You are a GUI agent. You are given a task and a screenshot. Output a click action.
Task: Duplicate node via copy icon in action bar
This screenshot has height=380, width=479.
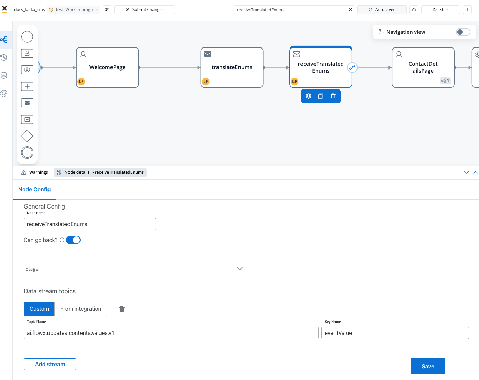coord(321,96)
